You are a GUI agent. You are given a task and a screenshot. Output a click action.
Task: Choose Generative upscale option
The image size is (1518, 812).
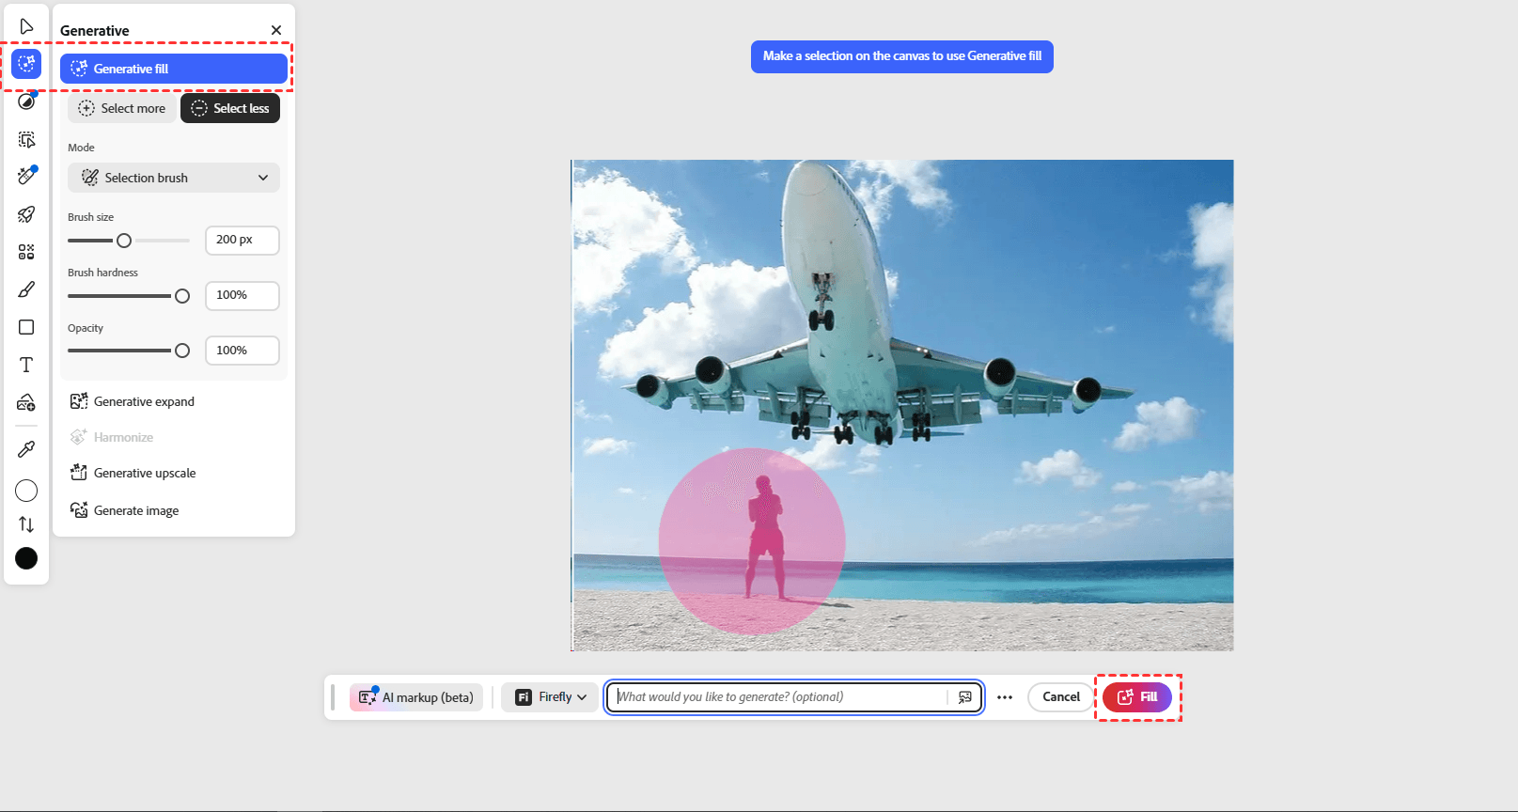tap(145, 473)
